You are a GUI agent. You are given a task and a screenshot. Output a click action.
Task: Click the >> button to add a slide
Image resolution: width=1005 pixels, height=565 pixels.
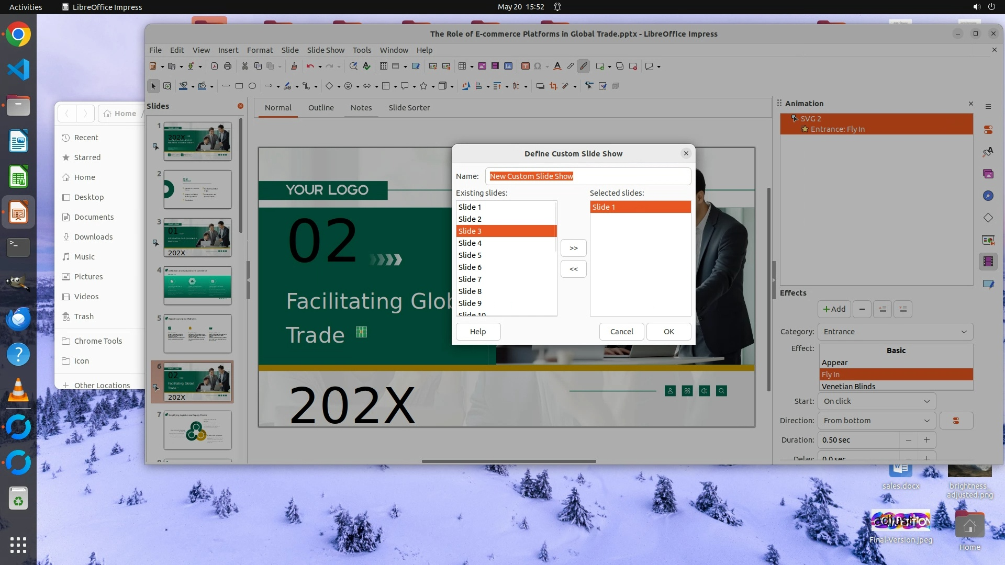coord(573,248)
